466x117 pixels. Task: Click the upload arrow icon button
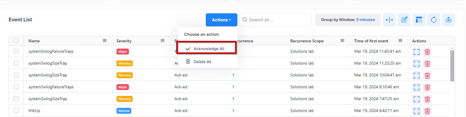[x=449, y=20]
